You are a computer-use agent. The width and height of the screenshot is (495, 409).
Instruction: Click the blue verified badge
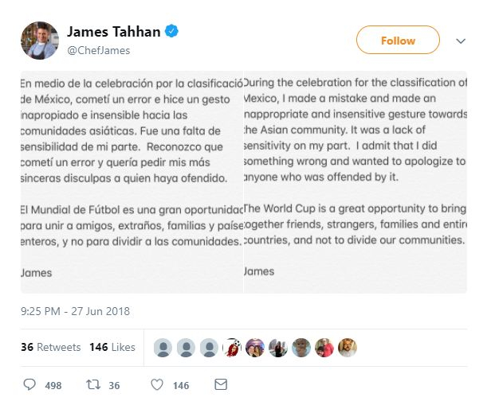tap(171, 33)
